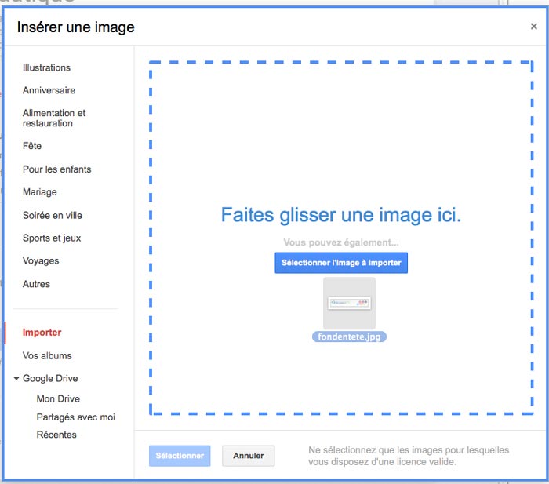Open Soirée en ville category
549x484 pixels.
pyautogui.click(x=53, y=216)
